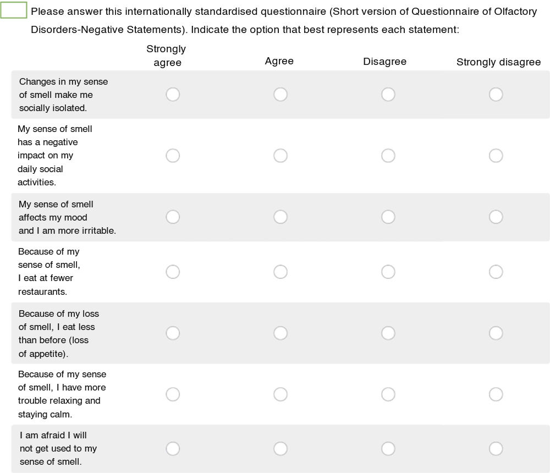Select Disagree for mood and irritable statement

(388, 217)
